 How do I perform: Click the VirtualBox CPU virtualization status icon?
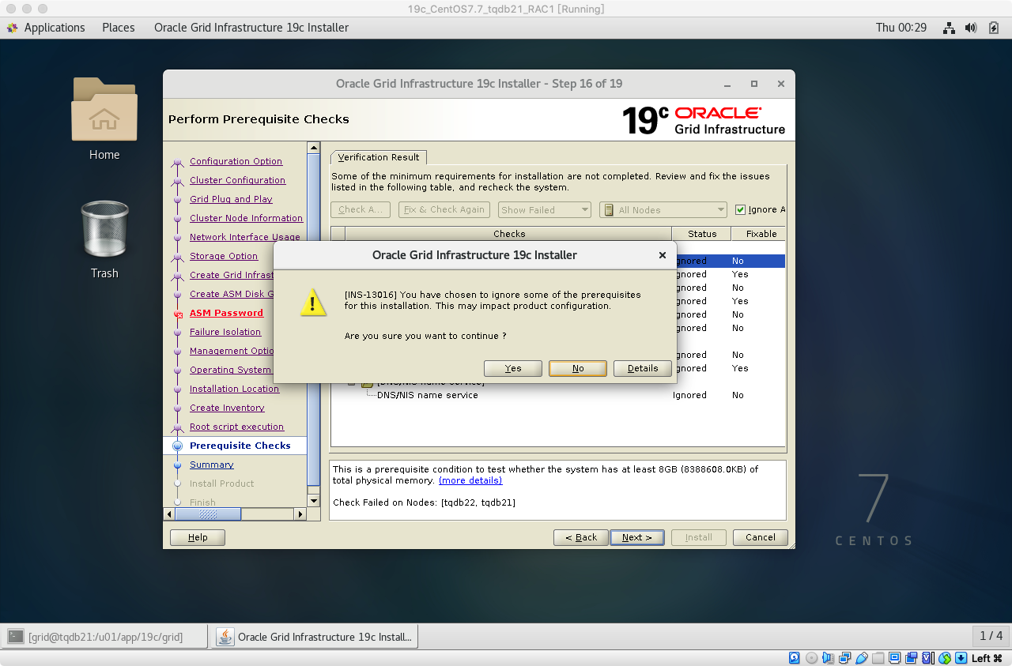tap(927, 658)
